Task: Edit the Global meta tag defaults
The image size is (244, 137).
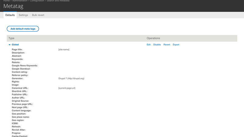Action: point(149,44)
